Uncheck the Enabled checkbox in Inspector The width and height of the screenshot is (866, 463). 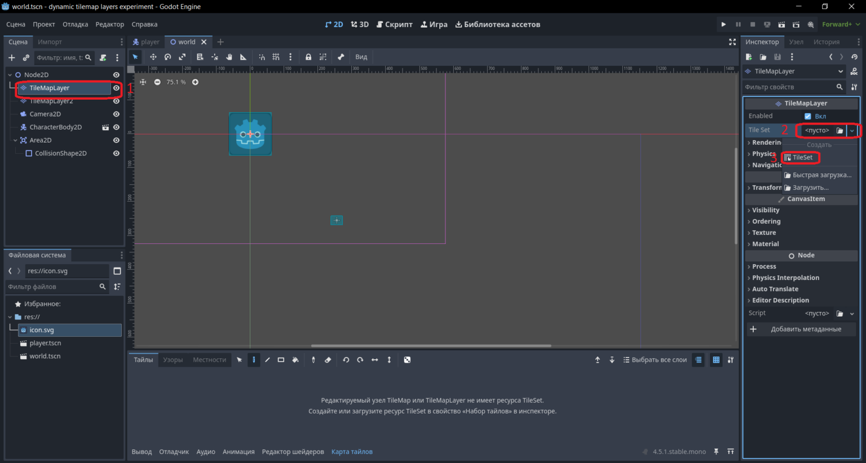[x=808, y=116]
